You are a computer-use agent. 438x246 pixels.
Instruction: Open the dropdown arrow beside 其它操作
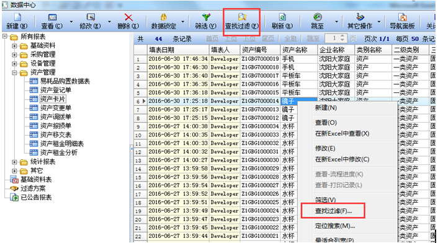(379, 22)
